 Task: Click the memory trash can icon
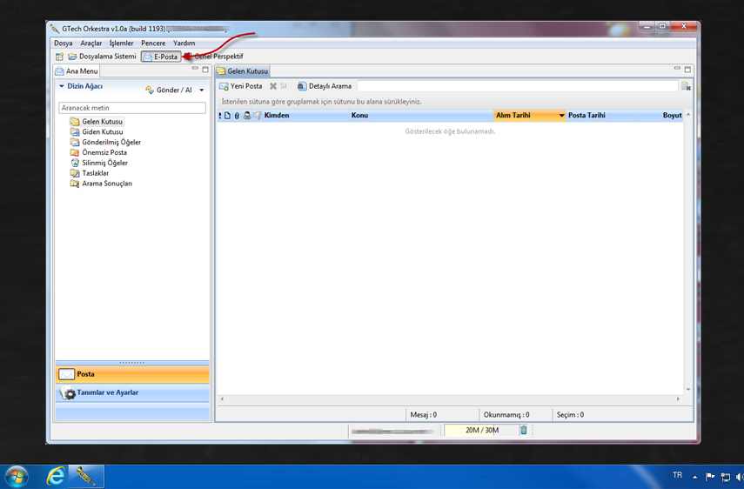point(524,430)
